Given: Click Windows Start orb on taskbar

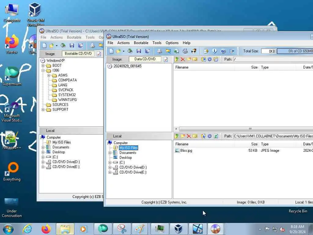Looking at the screenshot, I should tap(8, 229).
